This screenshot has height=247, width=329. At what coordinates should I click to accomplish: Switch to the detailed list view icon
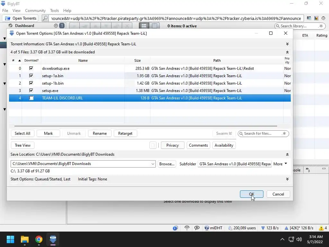click(x=144, y=26)
